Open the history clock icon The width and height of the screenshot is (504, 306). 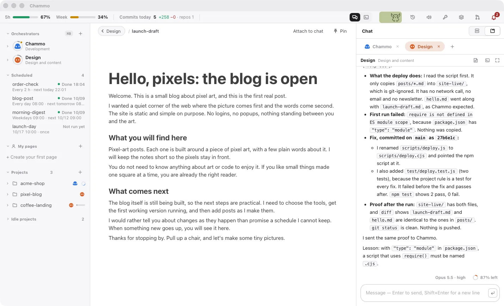[x=413, y=17]
